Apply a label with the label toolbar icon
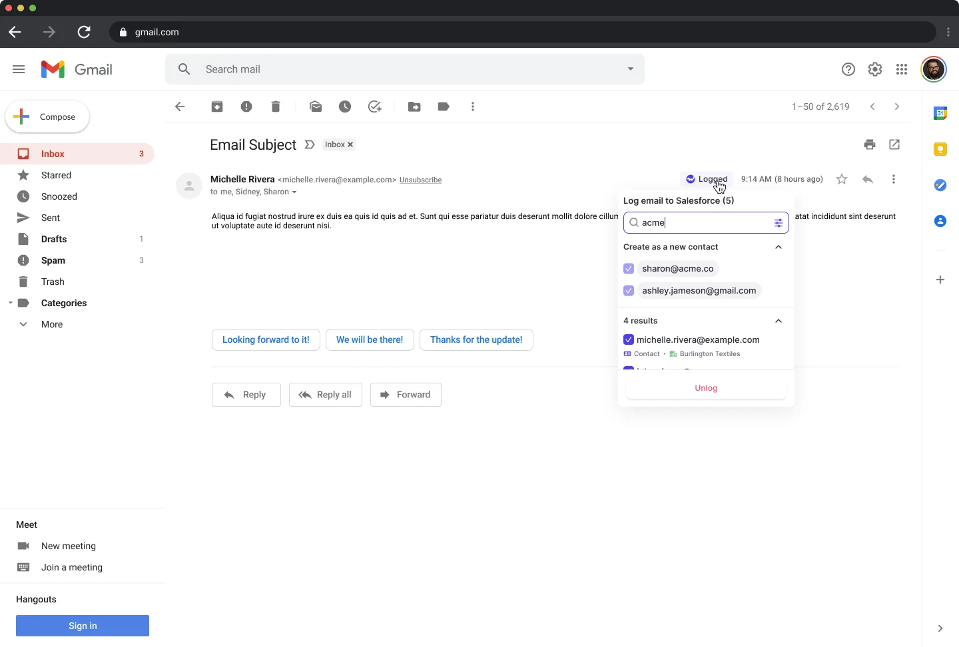This screenshot has width=959, height=647. pos(444,107)
